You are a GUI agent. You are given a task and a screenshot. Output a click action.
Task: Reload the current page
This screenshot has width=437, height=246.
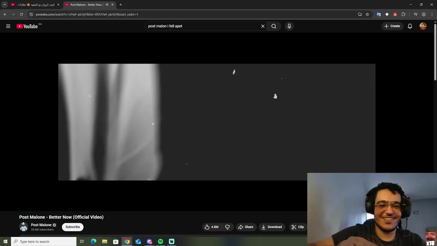pos(21,14)
